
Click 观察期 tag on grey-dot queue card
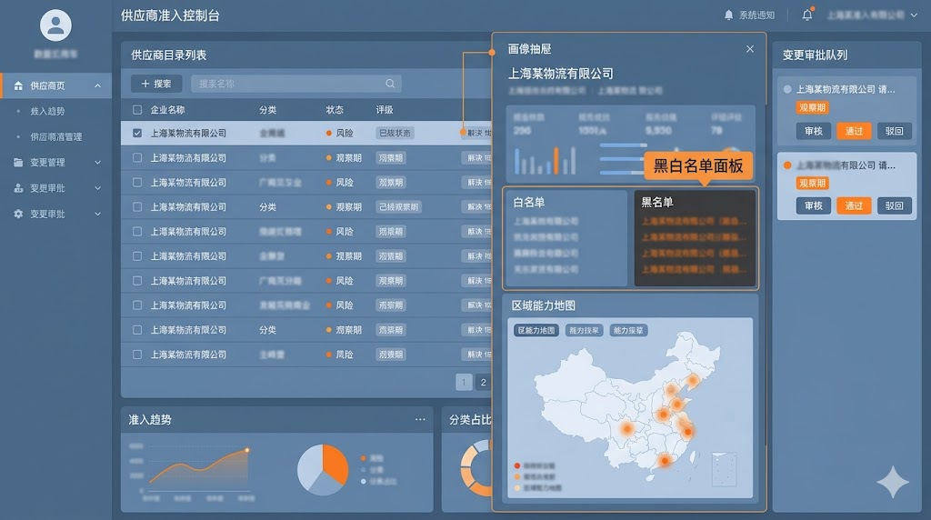[812, 107]
